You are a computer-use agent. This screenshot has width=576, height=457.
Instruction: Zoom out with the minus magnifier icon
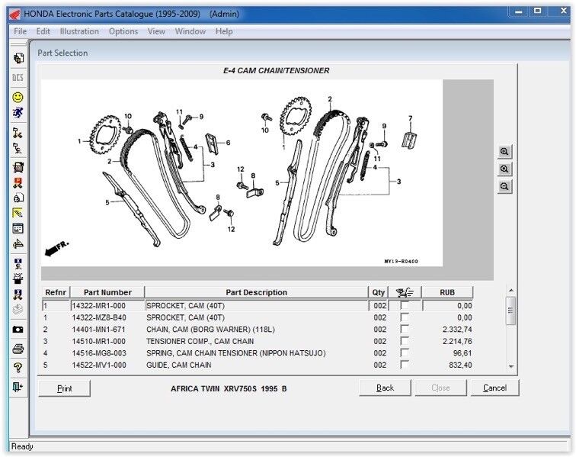(504, 187)
